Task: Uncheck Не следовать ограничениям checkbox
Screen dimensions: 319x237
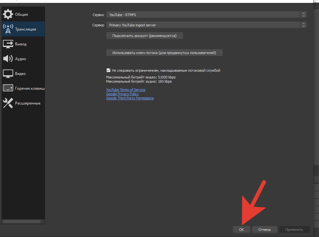Action: tap(108, 70)
